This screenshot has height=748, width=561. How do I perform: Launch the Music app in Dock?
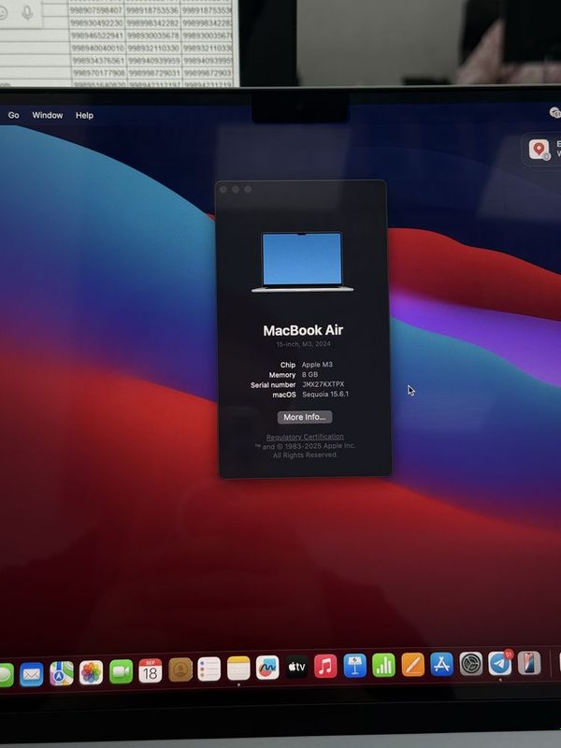pyautogui.click(x=325, y=666)
